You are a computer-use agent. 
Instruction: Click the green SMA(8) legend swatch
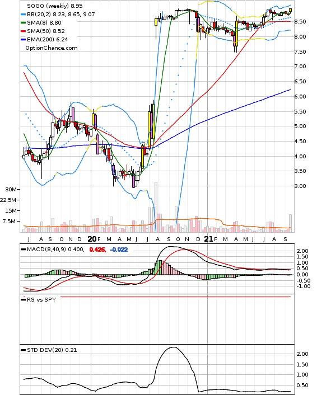tap(23, 23)
